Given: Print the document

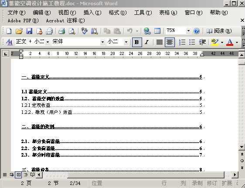Looking at the screenshot, I should coord(62,31).
